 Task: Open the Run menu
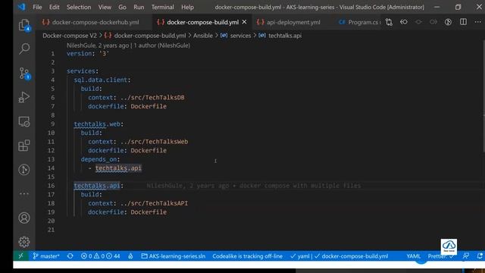tap(139, 7)
